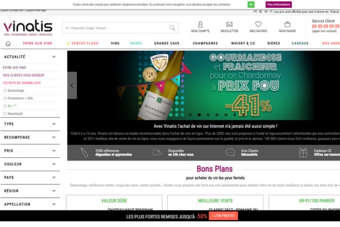Image resolution: width=340 pixels, height=227 pixels.
Task: Select the third banner carousel dot
Action: coord(208,115)
